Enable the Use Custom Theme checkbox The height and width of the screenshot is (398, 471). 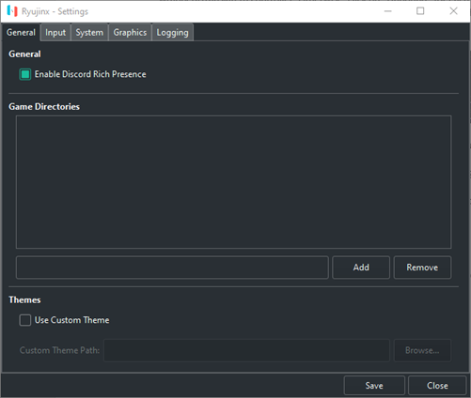click(x=25, y=320)
